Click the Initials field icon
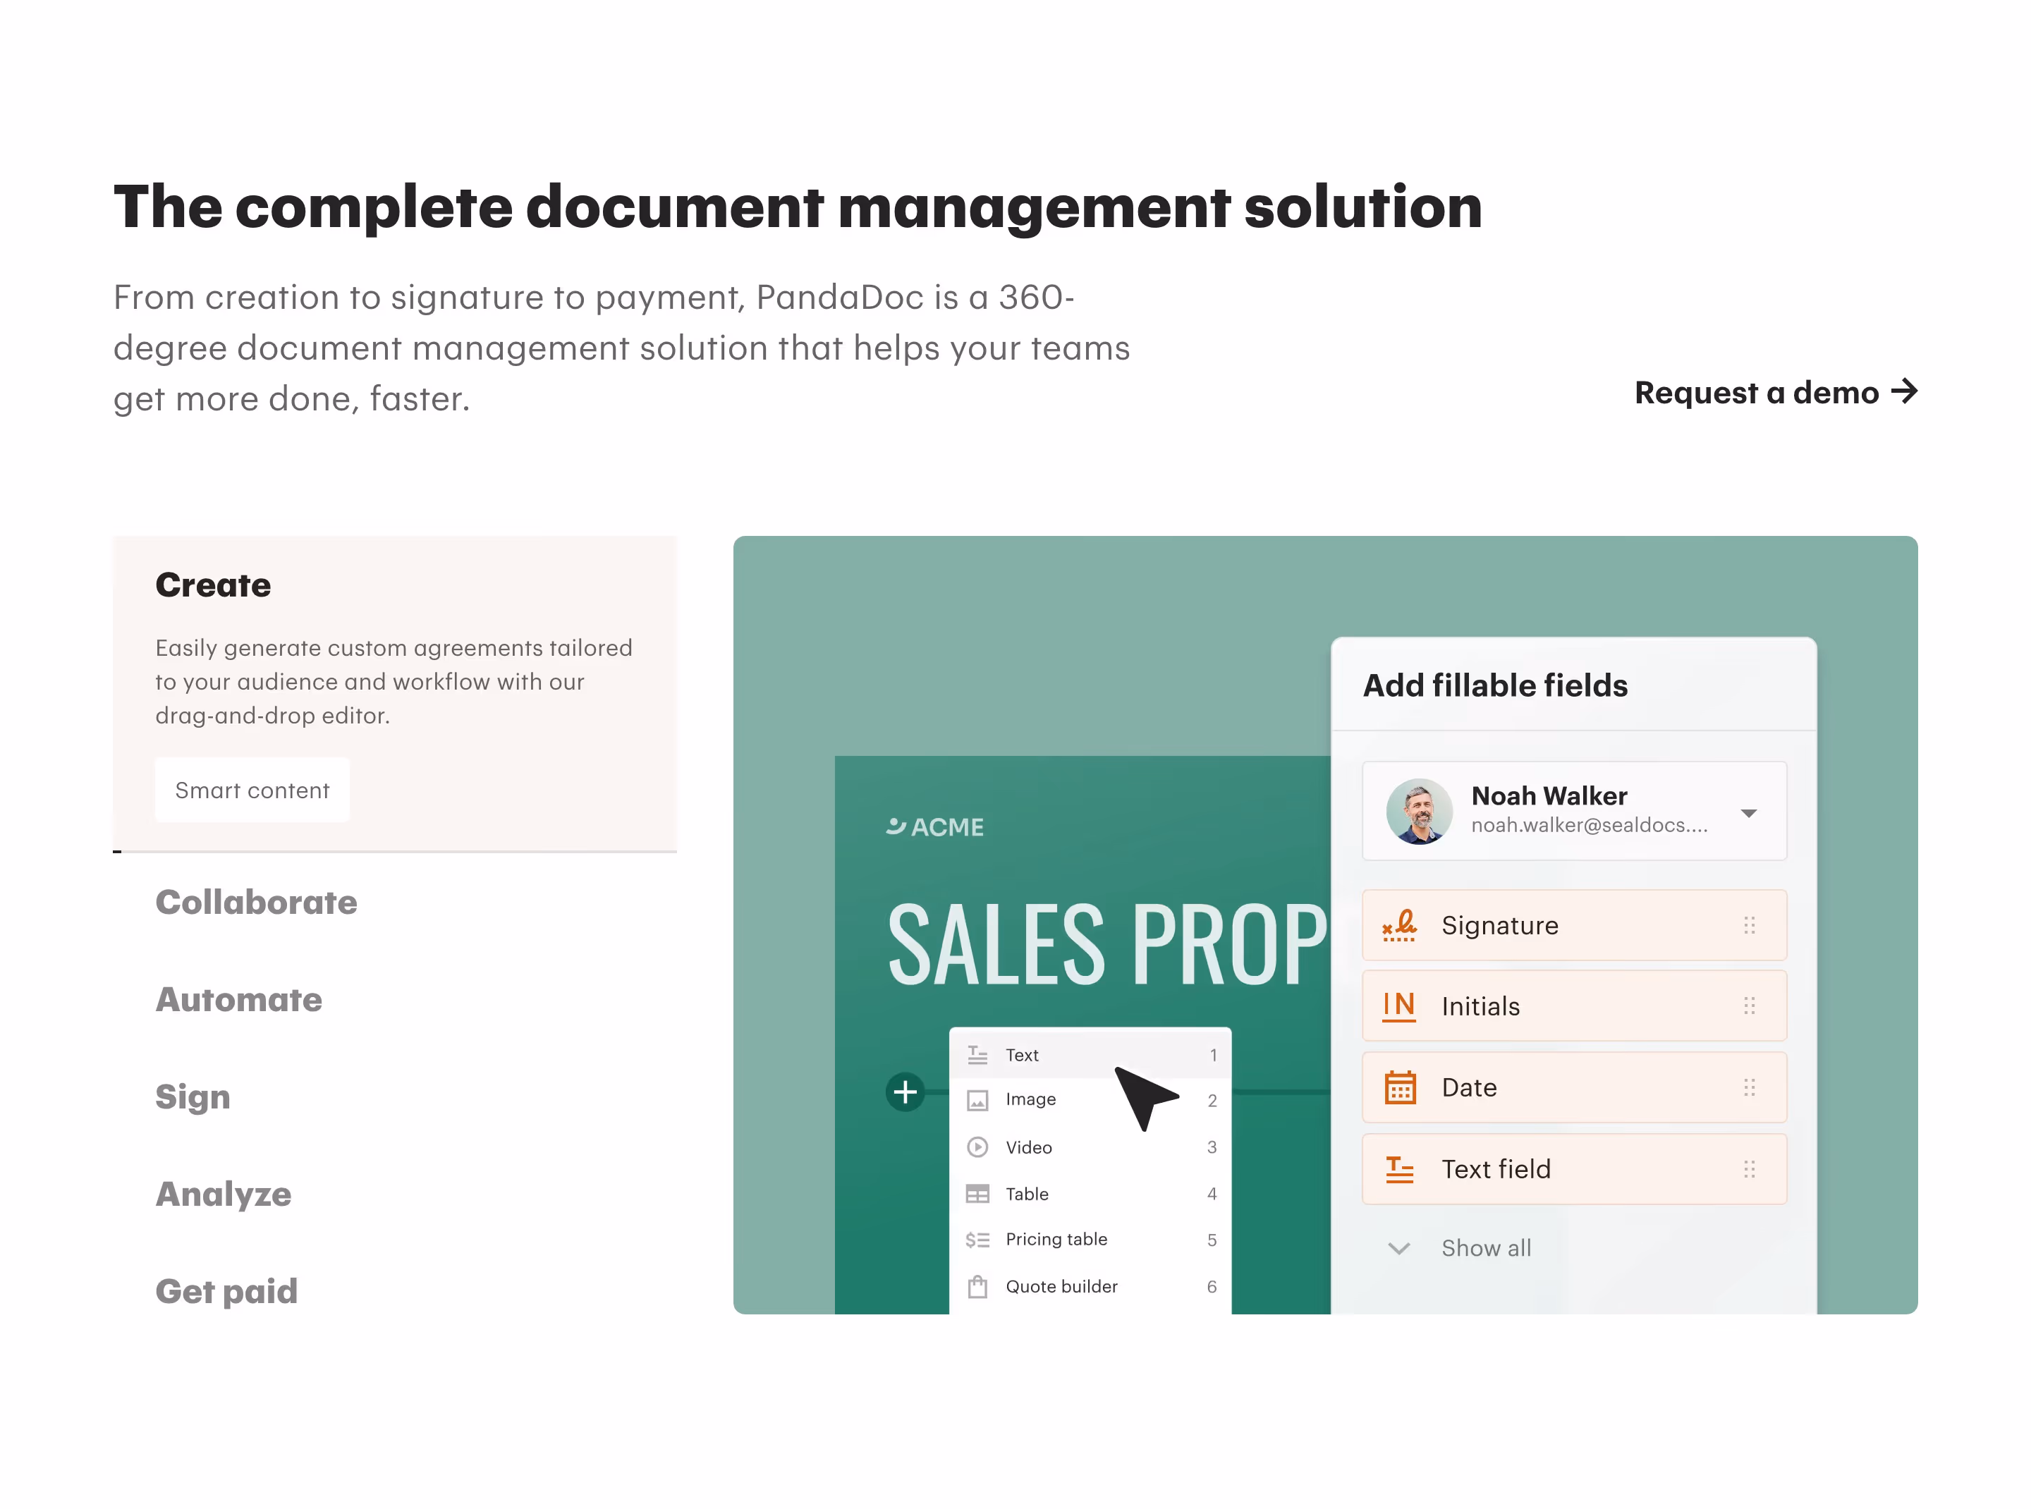This screenshot has width=2031, height=1509. [x=1398, y=1006]
